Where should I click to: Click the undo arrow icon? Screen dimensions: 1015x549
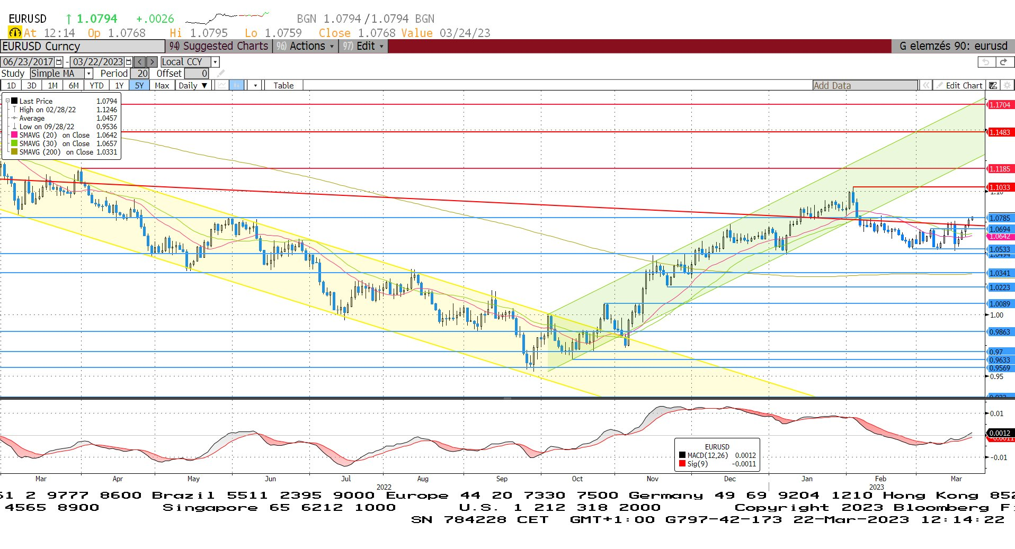pos(986,62)
